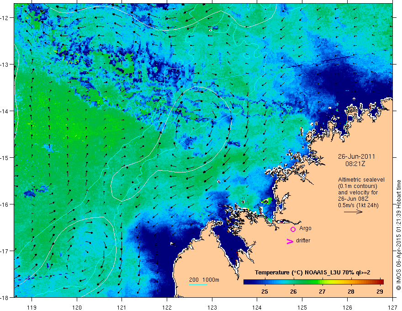Click the 26-Jun-2011 date text
Image resolution: width=402 pixels, height=311 pixels.
click(356, 156)
